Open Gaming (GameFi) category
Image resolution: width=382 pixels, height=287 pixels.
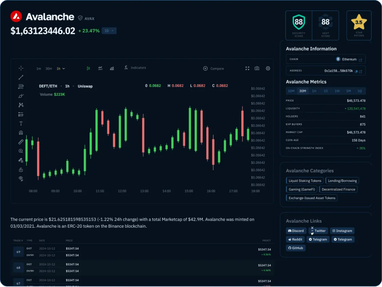[x=302, y=189]
